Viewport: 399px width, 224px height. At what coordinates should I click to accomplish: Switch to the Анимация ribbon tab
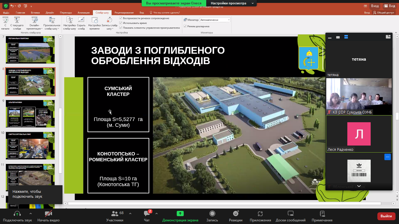click(84, 13)
